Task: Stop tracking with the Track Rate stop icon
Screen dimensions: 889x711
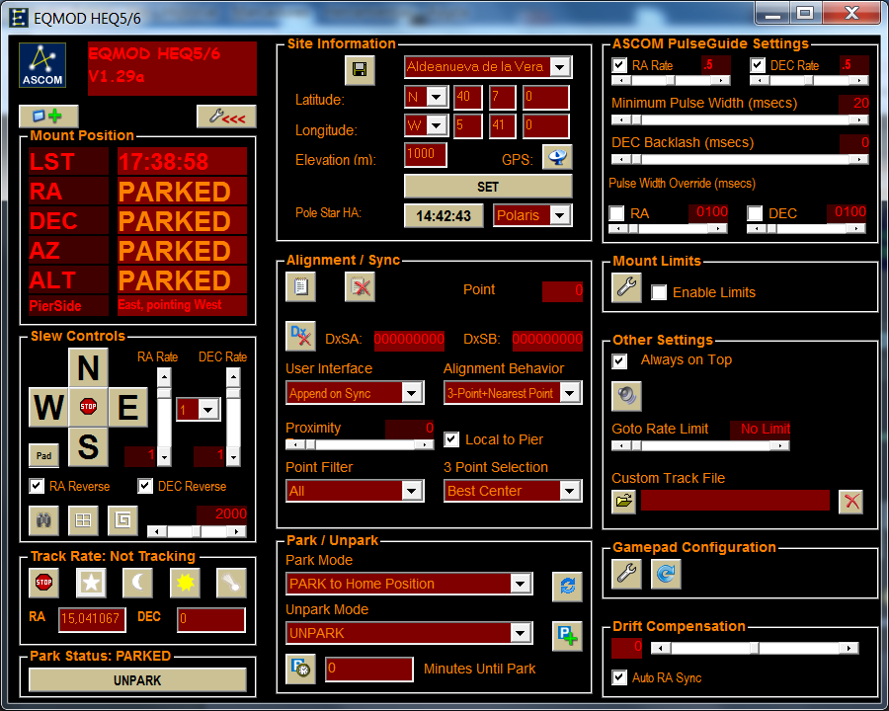Action: (43, 583)
